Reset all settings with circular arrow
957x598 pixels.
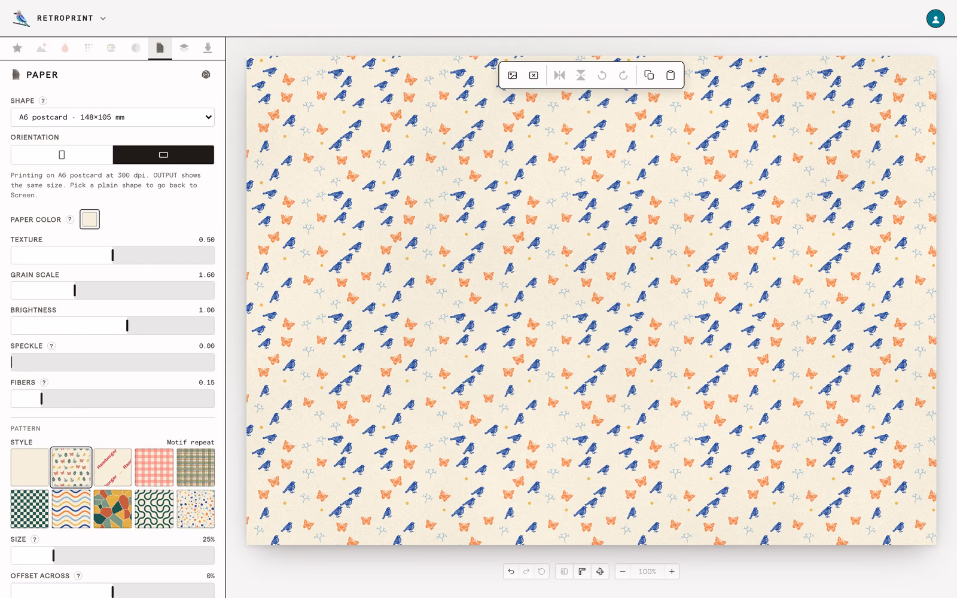pos(542,572)
